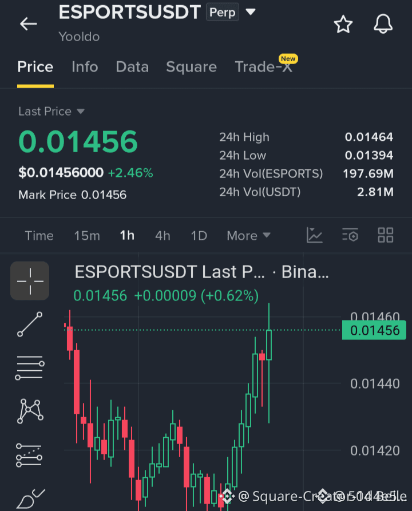Click the large green 0.01456 last price
The height and width of the screenshot is (511, 412).
(78, 142)
